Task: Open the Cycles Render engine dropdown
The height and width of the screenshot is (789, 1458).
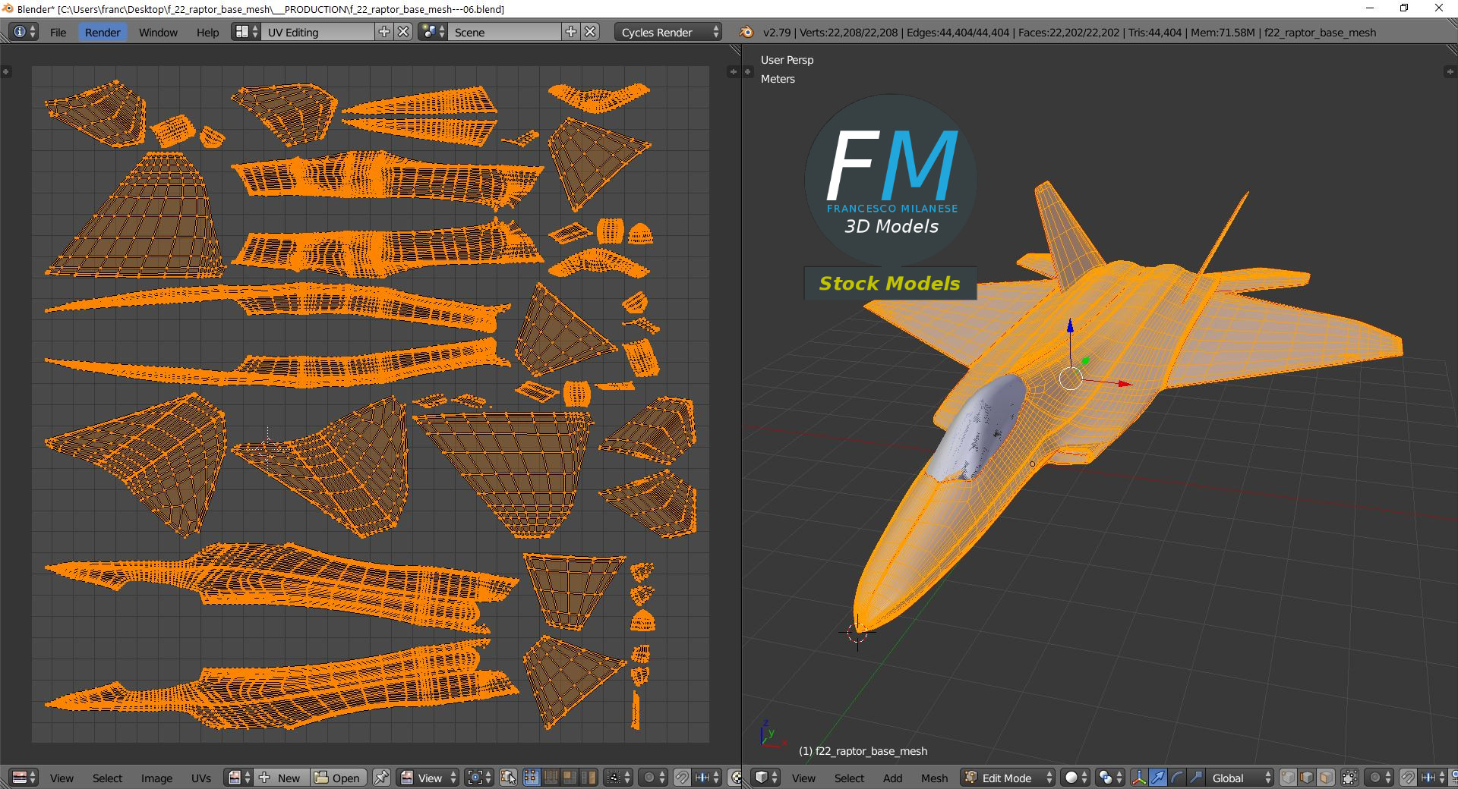Action: [x=668, y=32]
